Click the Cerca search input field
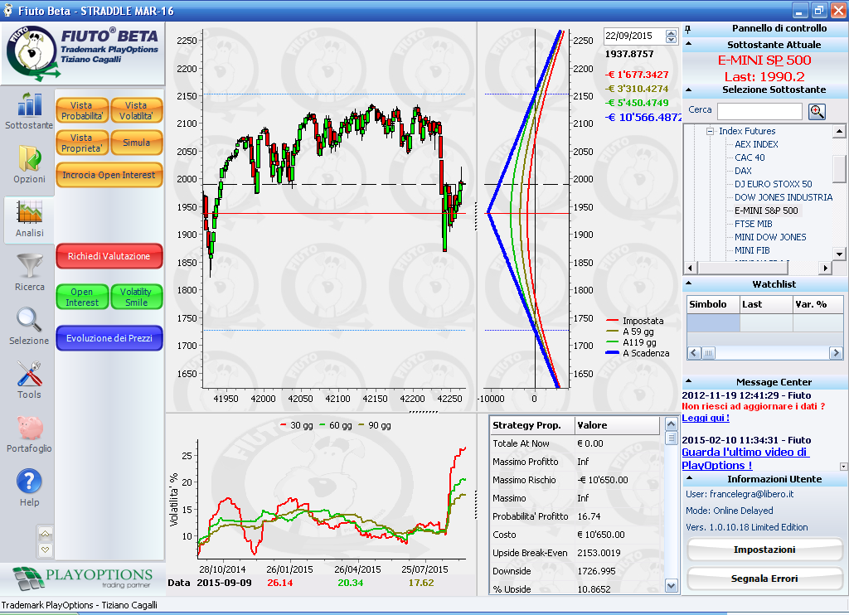This screenshot has width=849, height=615. pos(759,112)
